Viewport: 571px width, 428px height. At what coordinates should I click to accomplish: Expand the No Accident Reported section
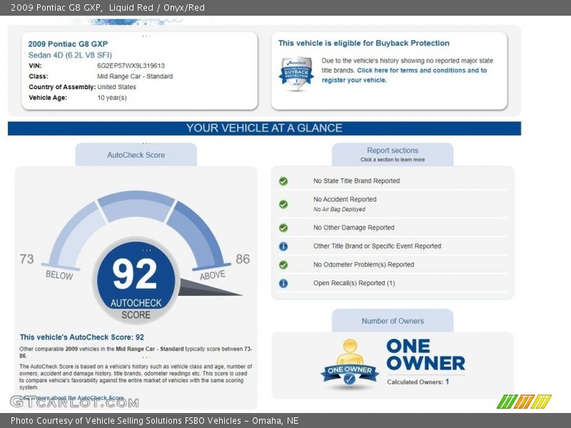click(345, 200)
